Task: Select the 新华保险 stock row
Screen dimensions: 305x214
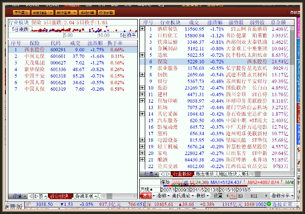Action: tap(73, 69)
